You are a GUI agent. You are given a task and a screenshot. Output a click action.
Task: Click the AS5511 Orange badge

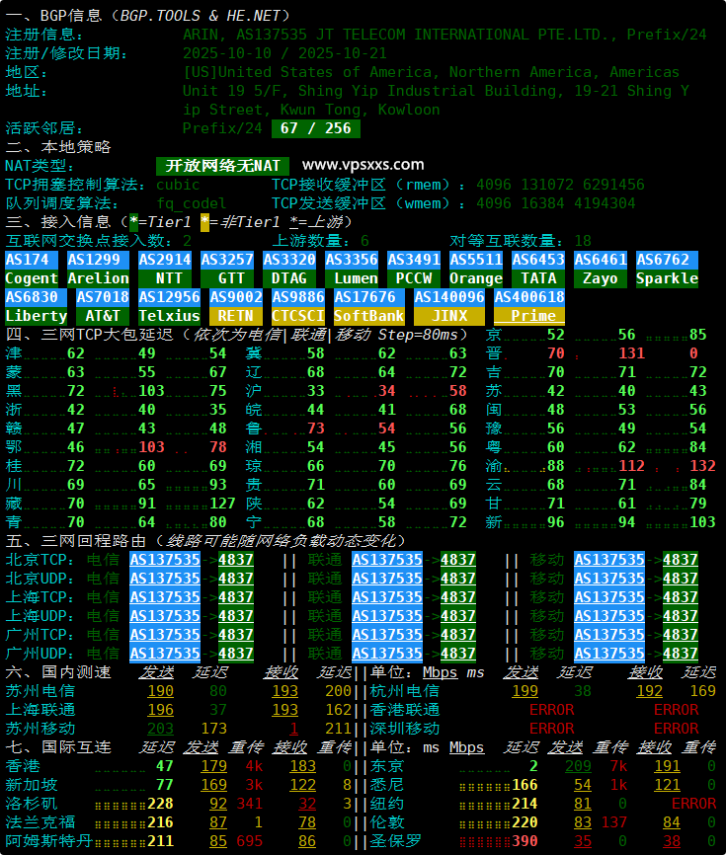point(476,269)
